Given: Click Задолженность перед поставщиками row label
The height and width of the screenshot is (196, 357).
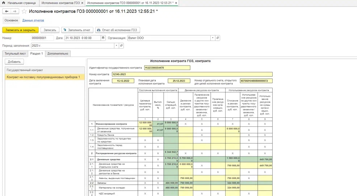Looking at the screenshot, I should [110, 146].
